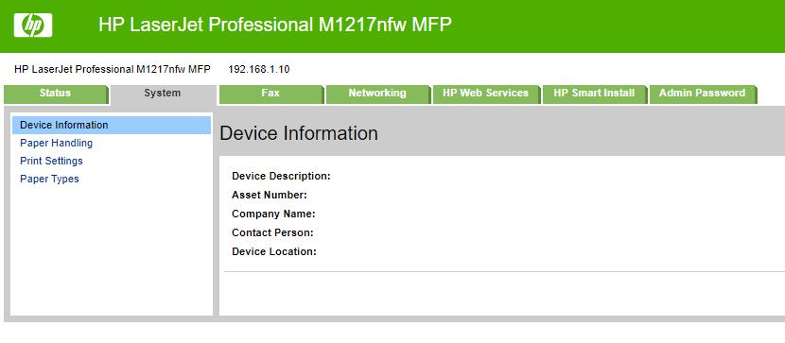The height and width of the screenshot is (343, 785).
Task: Click the green banner printer title
Action: click(275, 25)
